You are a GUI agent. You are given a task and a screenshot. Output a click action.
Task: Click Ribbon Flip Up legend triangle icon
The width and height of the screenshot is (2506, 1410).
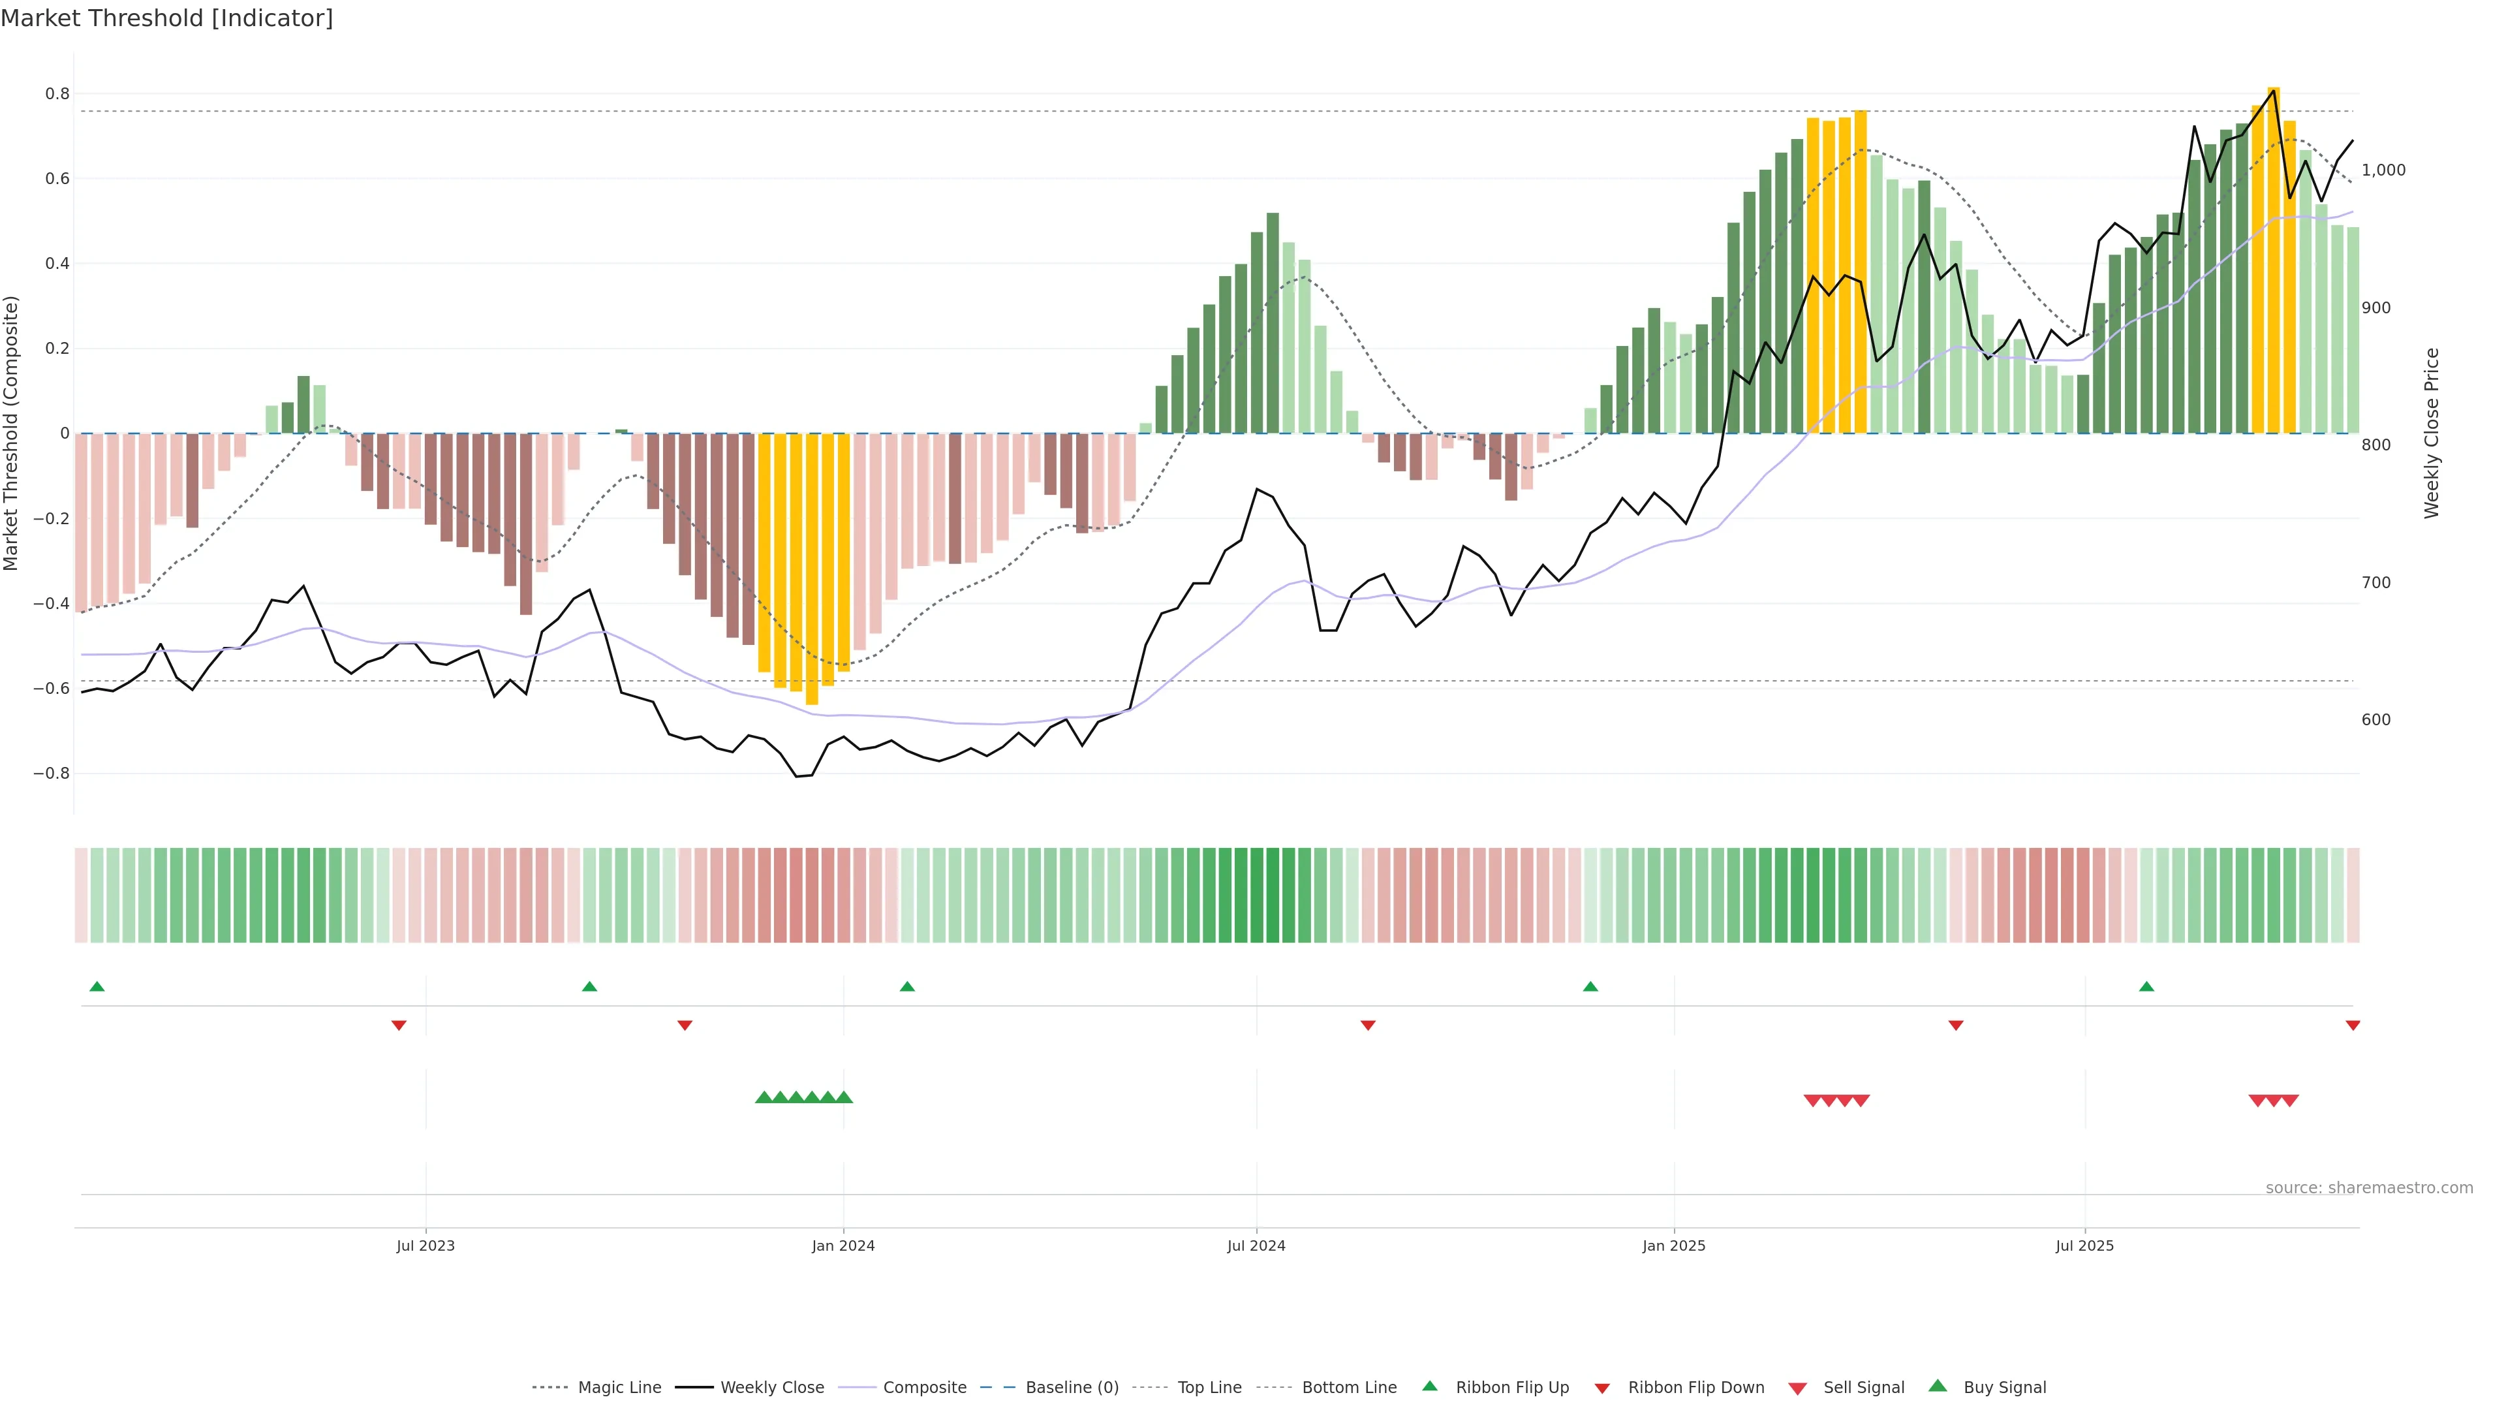tap(1430, 1386)
